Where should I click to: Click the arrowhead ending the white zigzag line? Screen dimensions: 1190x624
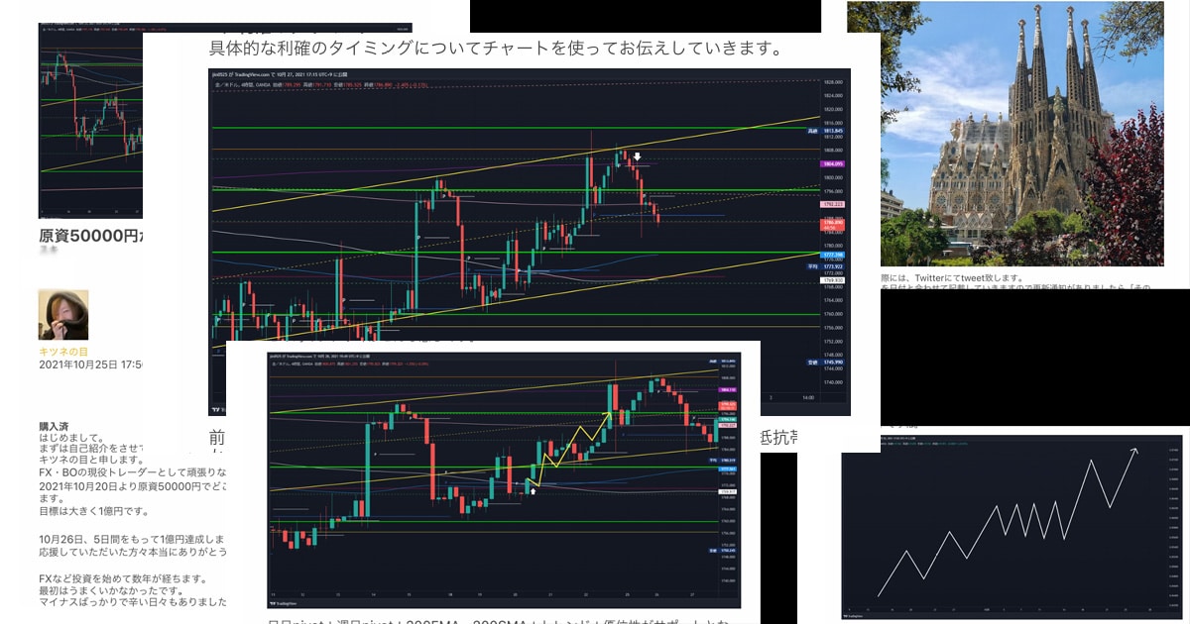click(1133, 451)
